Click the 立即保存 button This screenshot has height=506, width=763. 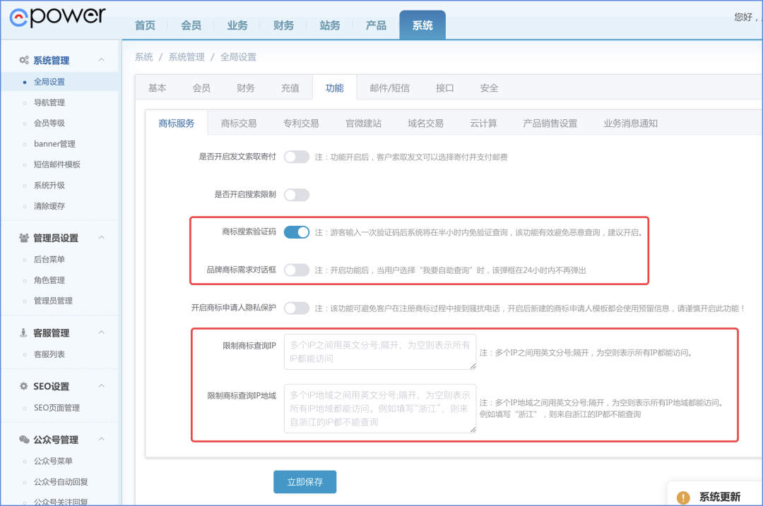pos(304,482)
